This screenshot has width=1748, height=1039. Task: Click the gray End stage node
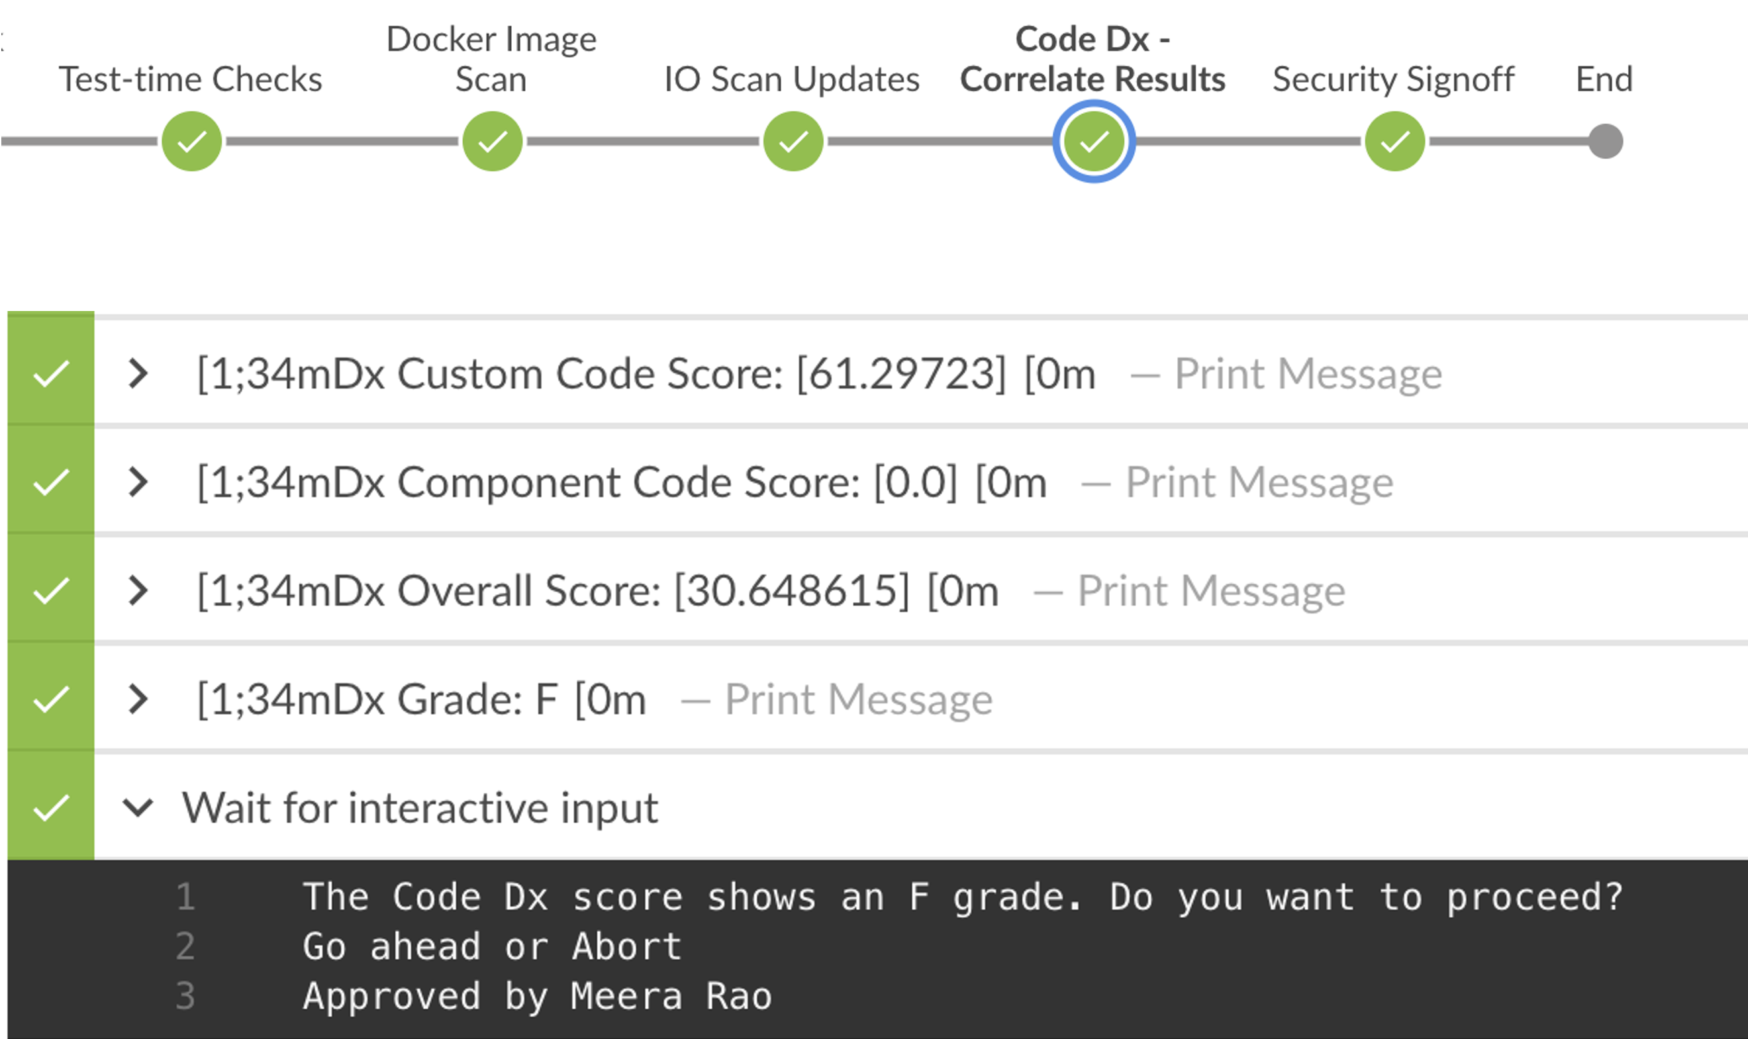pos(1606,142)
